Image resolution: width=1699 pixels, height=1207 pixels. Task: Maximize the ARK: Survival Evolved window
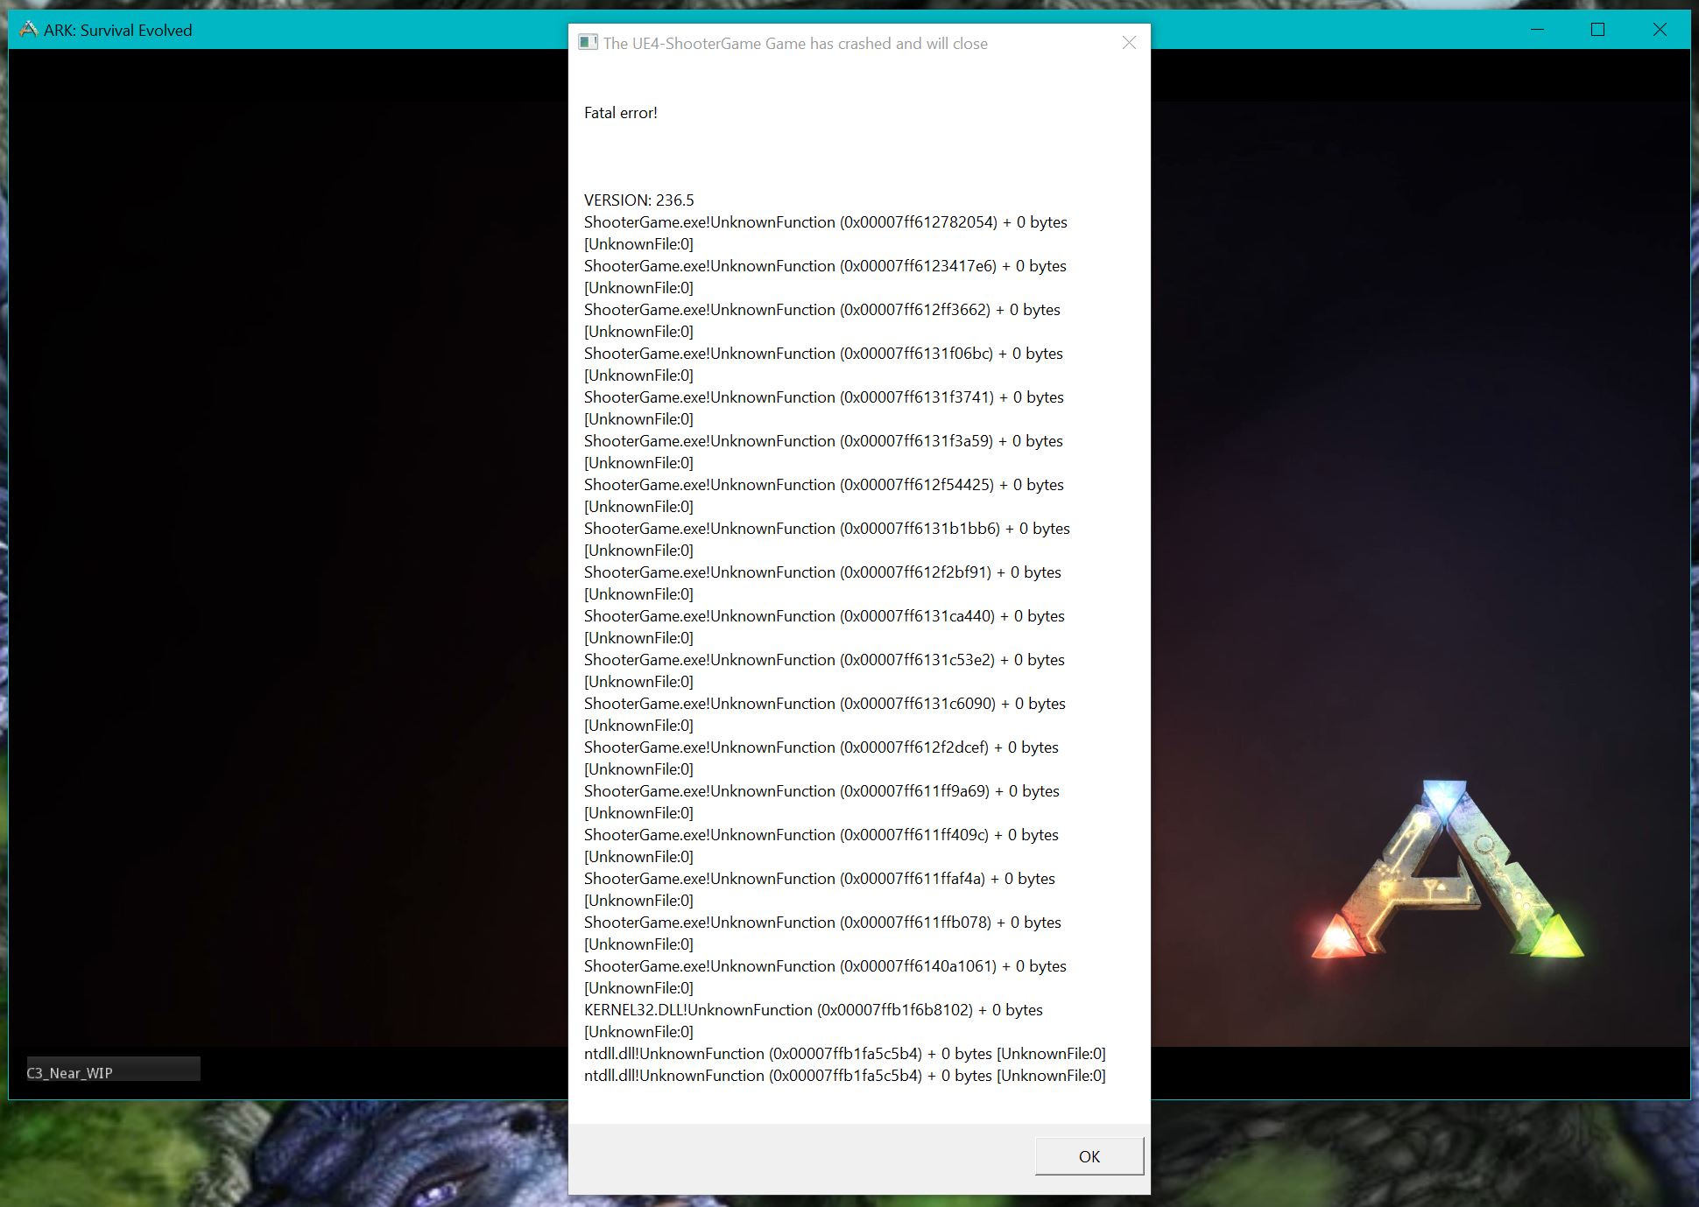(x=1597, y=30)
